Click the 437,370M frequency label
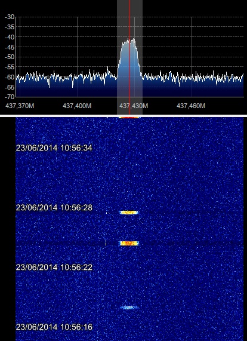 pos(20,106)
